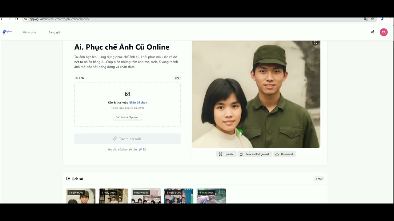Click the Tạo hình ảnh button

coord(127,139)
